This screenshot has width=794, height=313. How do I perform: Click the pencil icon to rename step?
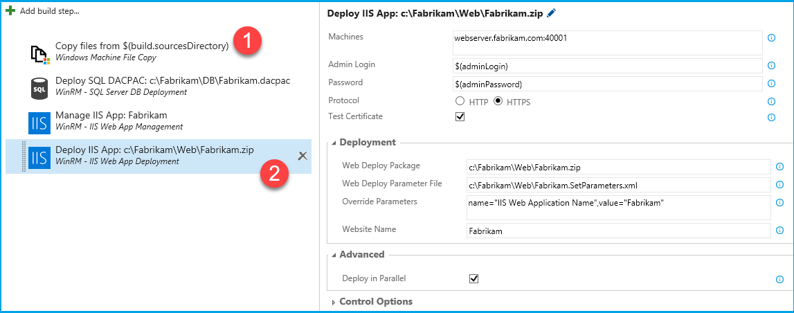click(x=552, y=14)
